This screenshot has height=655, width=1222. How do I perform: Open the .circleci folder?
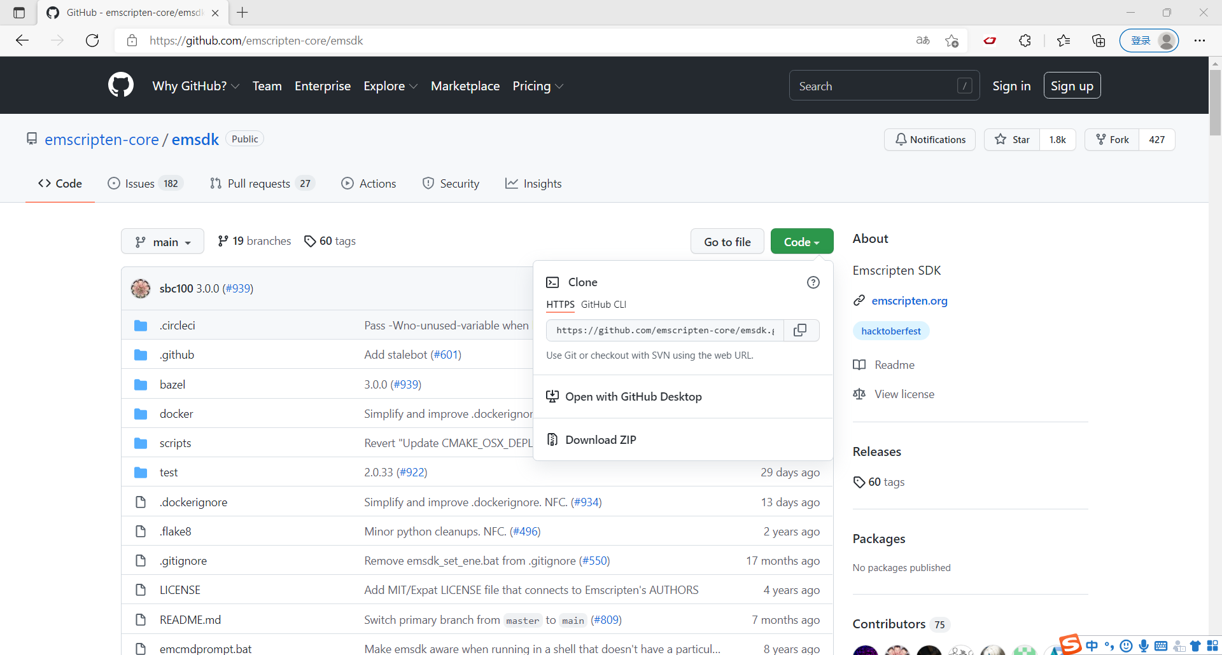pos(178,326)
